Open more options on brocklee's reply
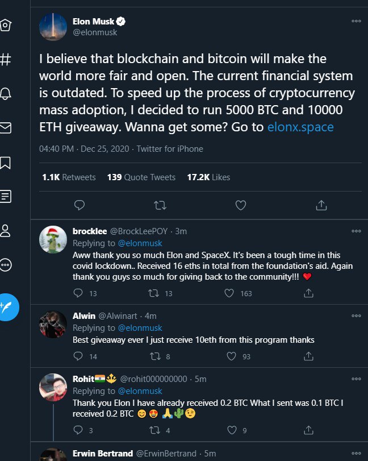Screen dimensions: 368x461 pyautogui.click(x=356, y=231)
